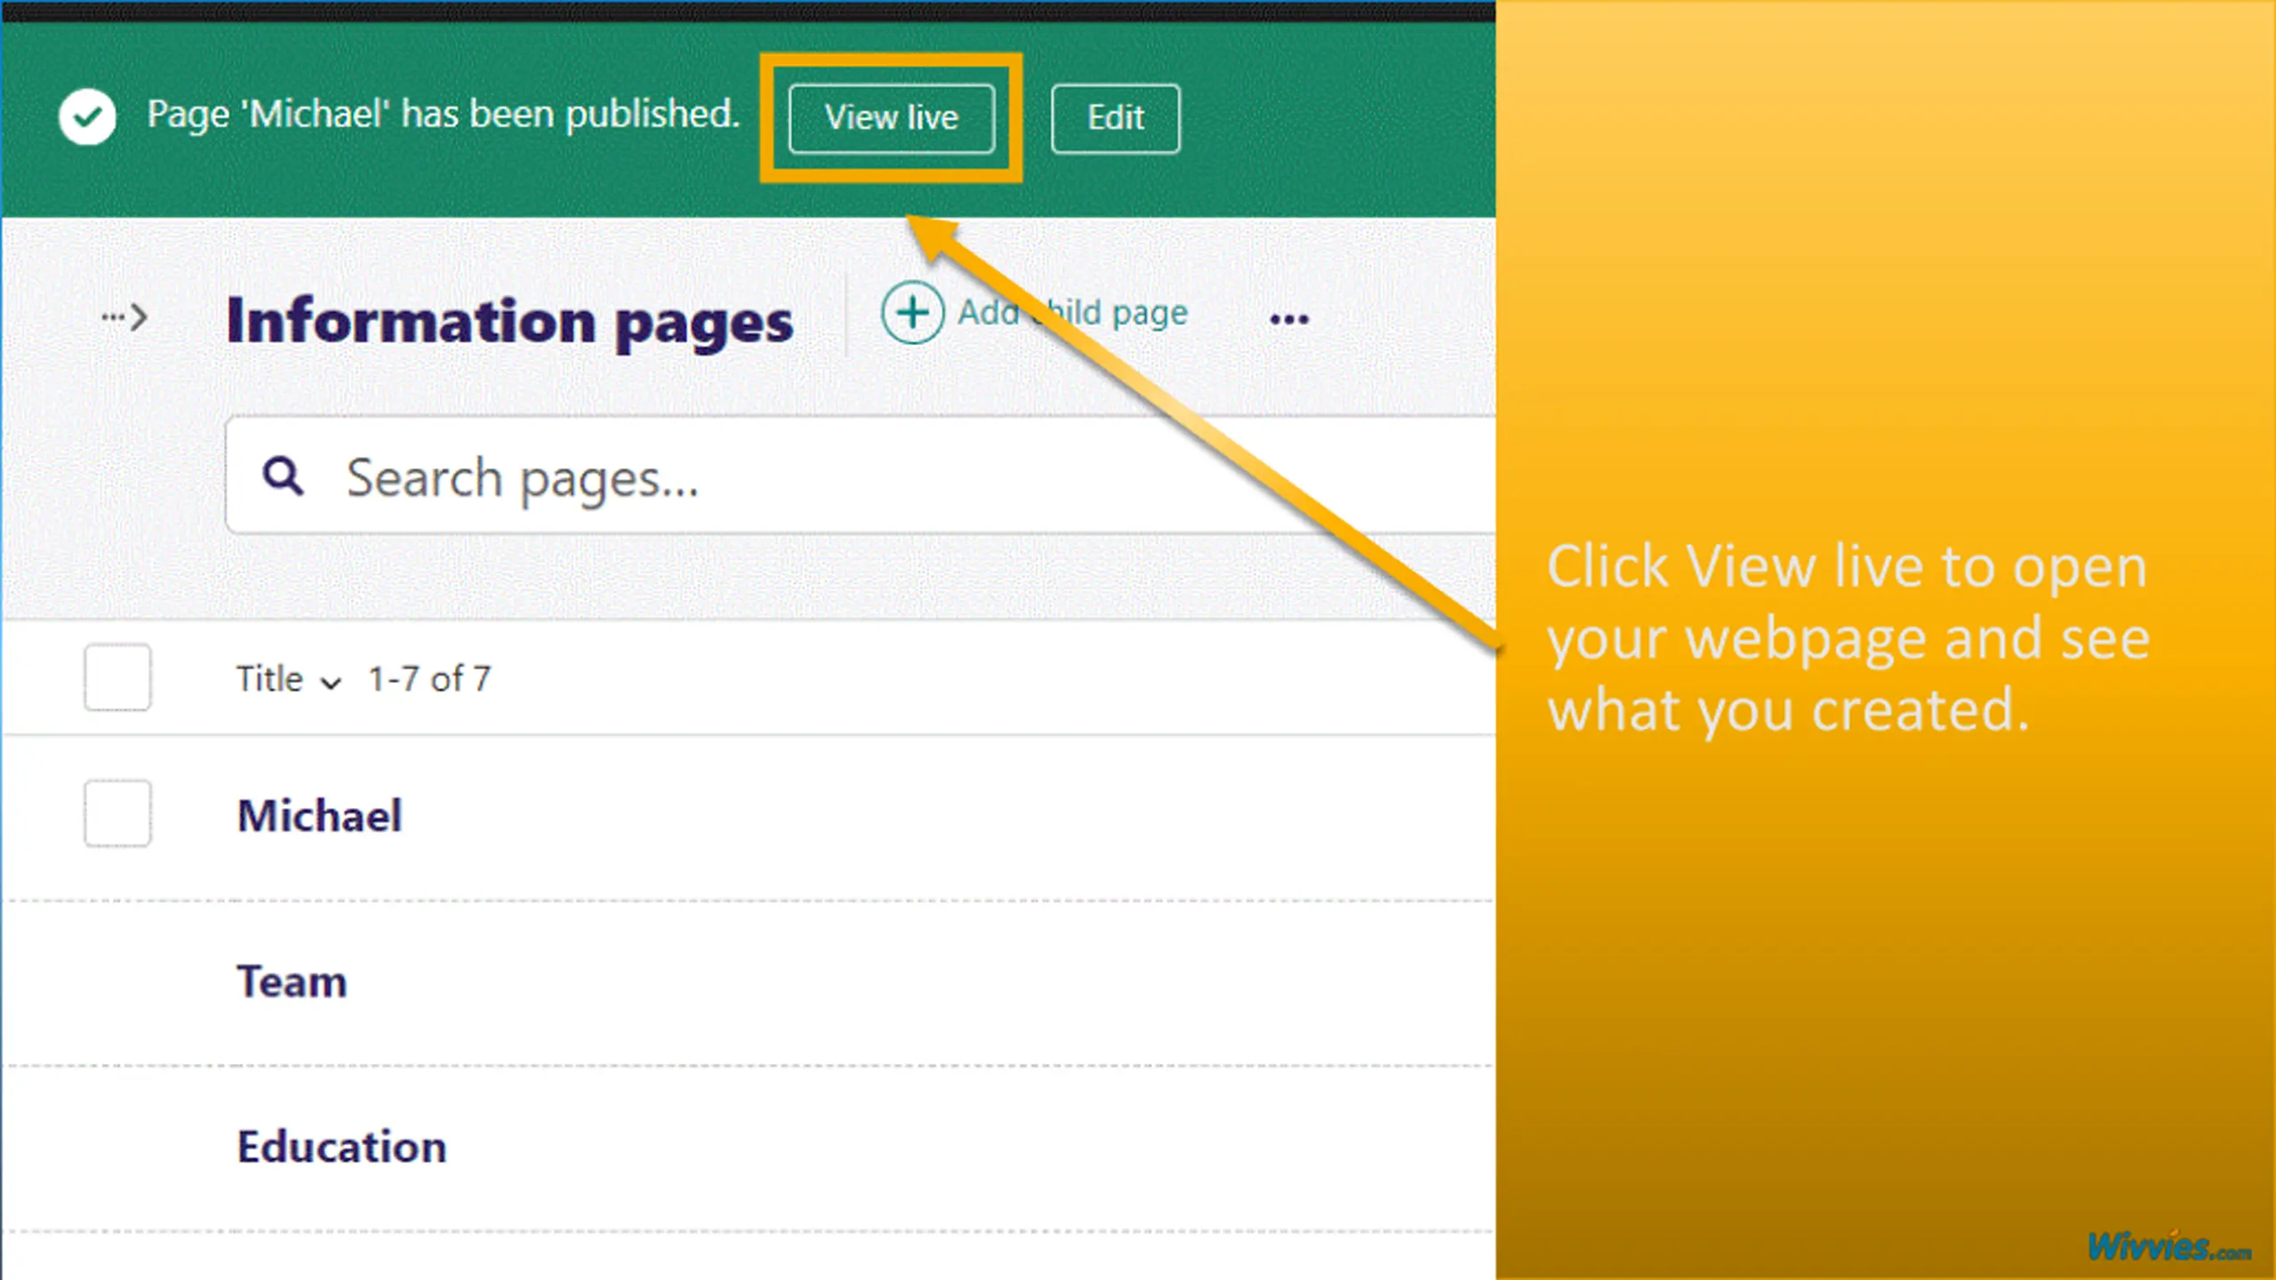Image resolution: width=2276 pixels, height=1280 pixels.
Task: Open the Education page link
Action: (341, 1147)
